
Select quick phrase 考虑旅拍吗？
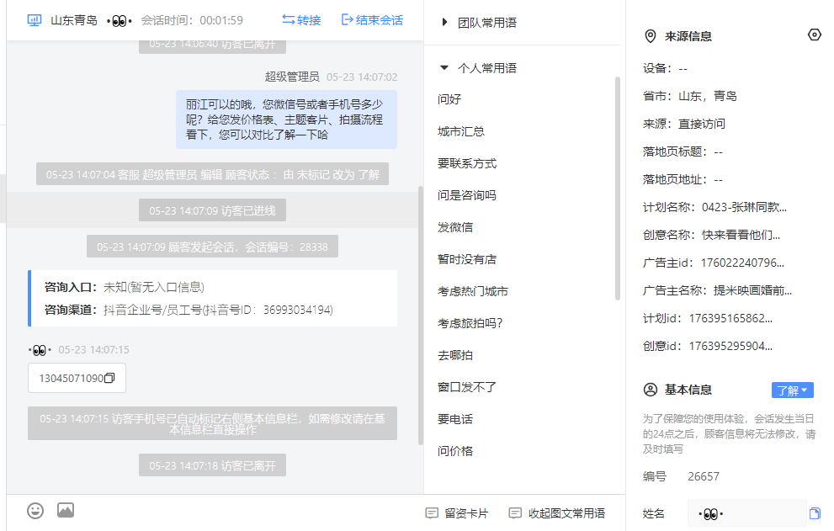(470, 323)
